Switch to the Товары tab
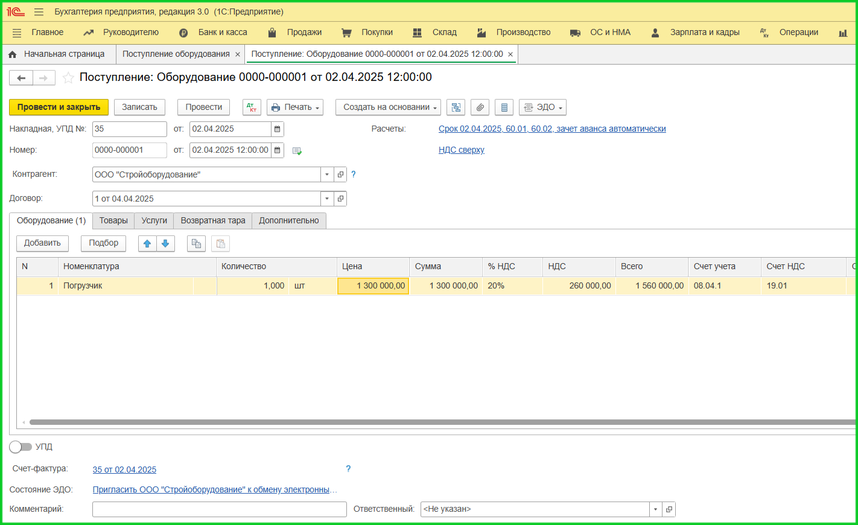 (x=113, y=221)
